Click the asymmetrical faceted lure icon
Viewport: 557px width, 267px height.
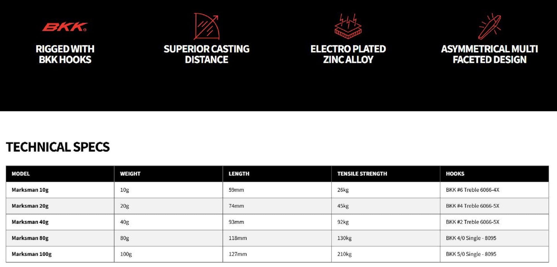[490, 26]
